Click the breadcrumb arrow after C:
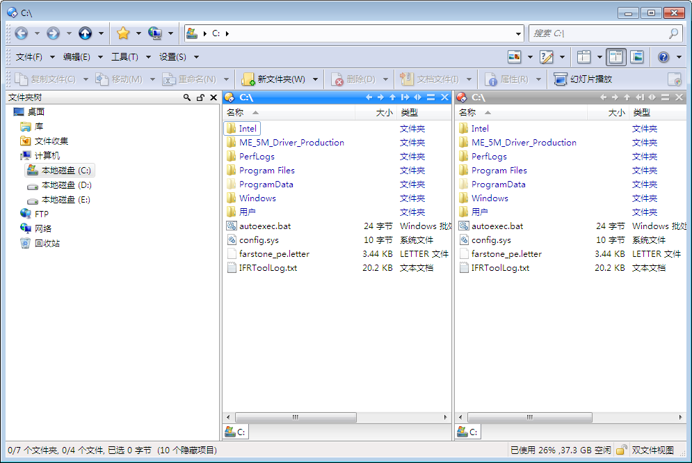Image resolution: width=692 pixels, height=463 pixels. (227, 33)
